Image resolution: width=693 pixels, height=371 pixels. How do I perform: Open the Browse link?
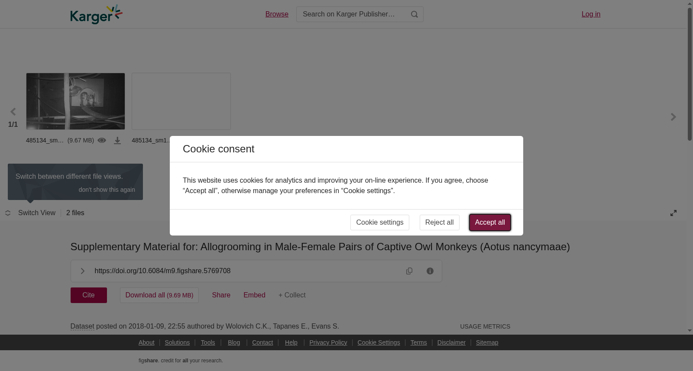tap(277, 14)
